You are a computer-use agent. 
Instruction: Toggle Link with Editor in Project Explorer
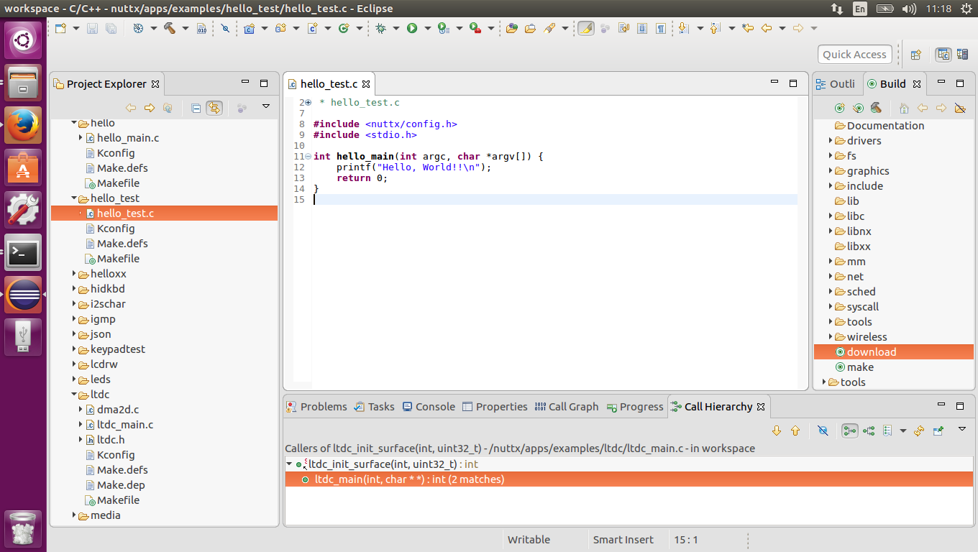[x=214, y=108]
